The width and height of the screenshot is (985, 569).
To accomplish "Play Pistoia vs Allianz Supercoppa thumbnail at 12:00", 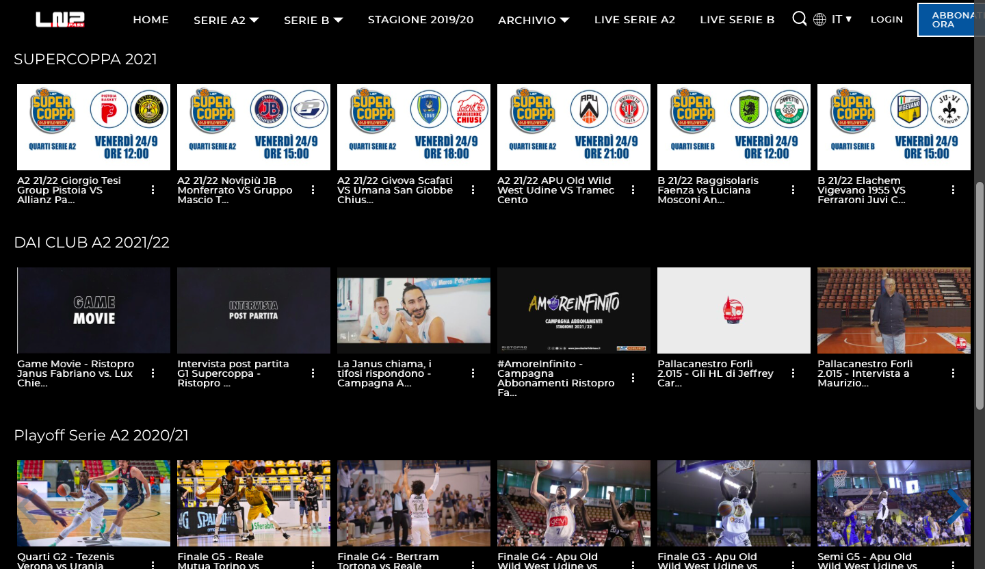I will (x=94, y=127).
